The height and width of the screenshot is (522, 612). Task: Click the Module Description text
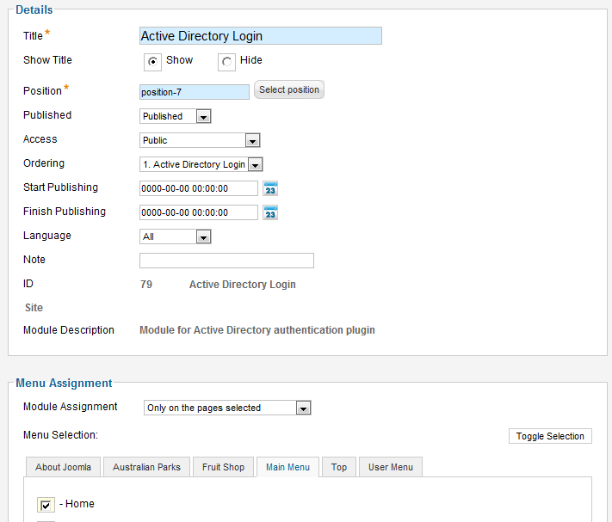pos(257,330)
